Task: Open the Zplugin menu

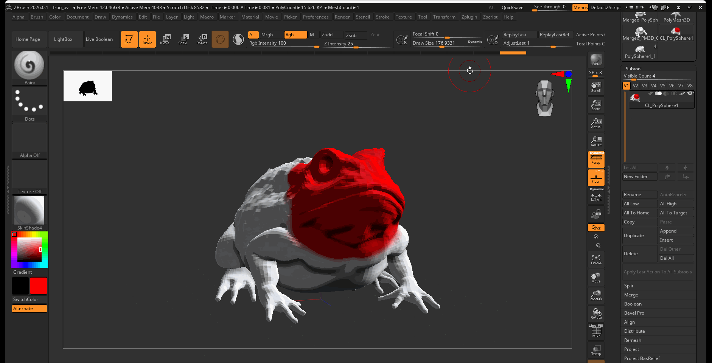Action: pyautogui.click(x=469, y=17)
